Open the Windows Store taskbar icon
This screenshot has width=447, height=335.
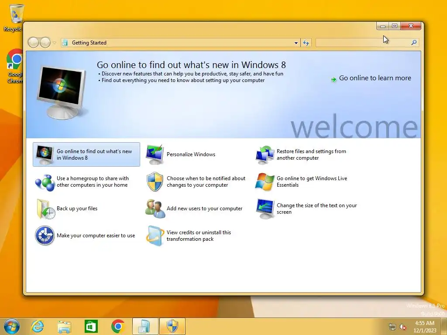pyautogui.click(x=91, y=326)
